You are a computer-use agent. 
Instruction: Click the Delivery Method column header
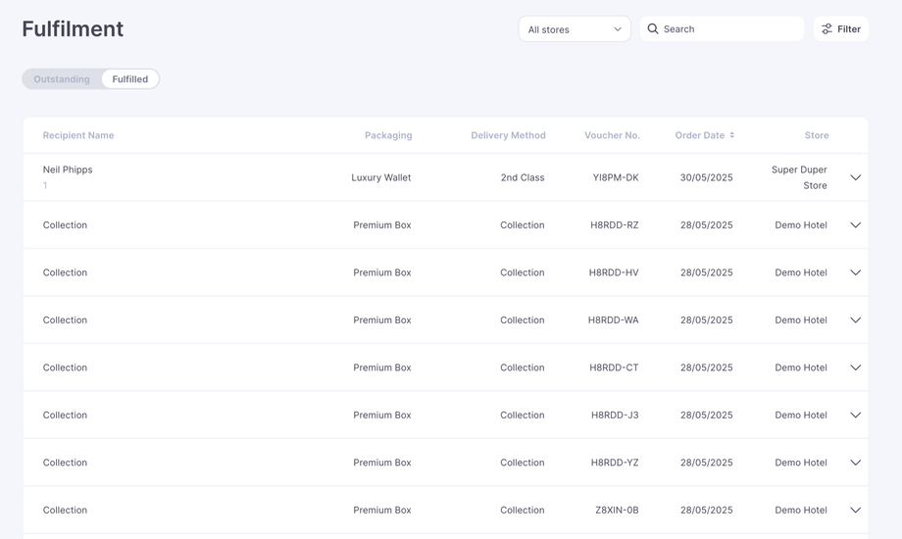tap(508, 135)
